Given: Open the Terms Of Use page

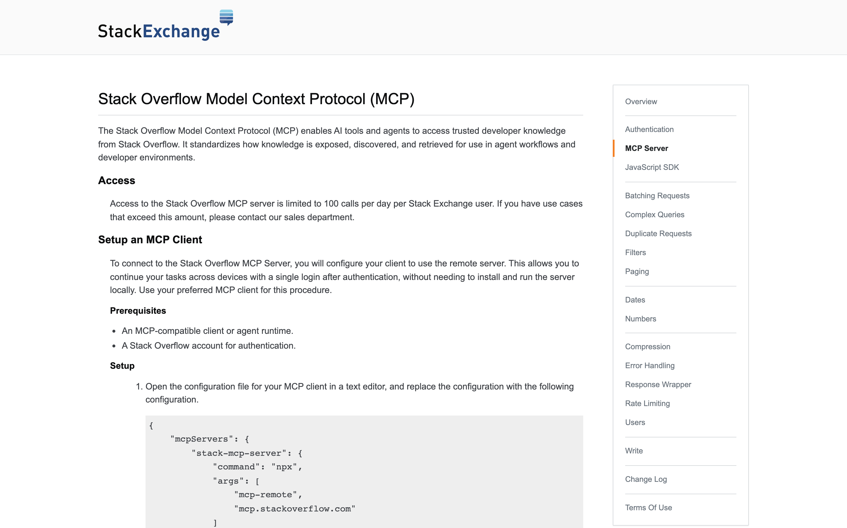Looking at the screenshot, I should pyautogui.click(x=648, y=508).
